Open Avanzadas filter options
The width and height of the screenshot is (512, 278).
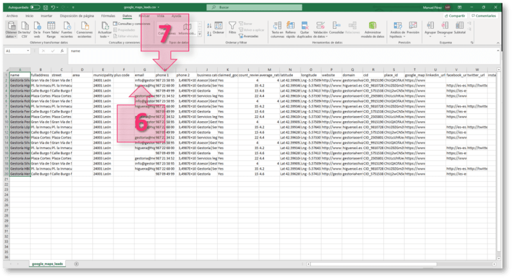(249, 37)
